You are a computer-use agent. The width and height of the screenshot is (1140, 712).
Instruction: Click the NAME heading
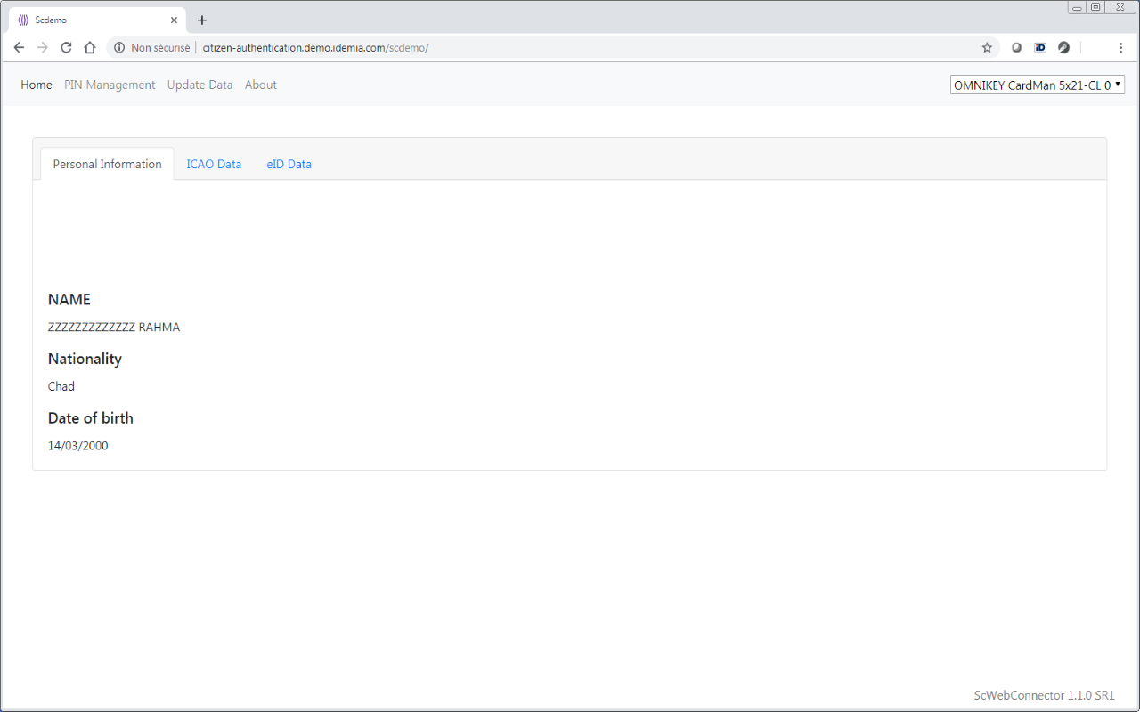pyautogui.click(x=69, y=300)
